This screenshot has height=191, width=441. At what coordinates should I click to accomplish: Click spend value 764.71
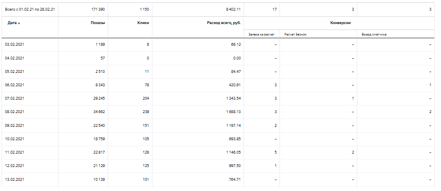pos(235,179)
